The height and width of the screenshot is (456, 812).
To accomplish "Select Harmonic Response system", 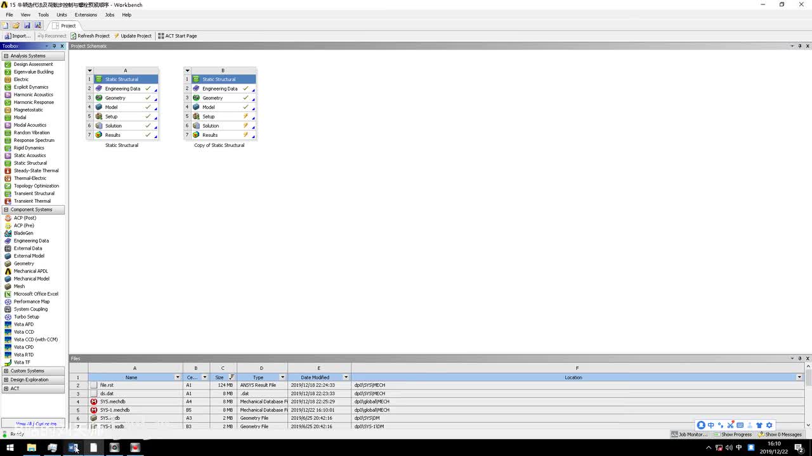I will click(34, 102).
